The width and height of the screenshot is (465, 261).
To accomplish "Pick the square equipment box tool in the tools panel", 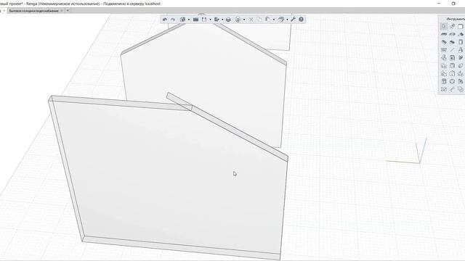I will coord(452,58).
